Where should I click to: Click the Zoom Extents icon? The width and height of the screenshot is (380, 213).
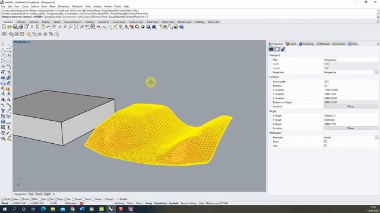tap(76, 27)
